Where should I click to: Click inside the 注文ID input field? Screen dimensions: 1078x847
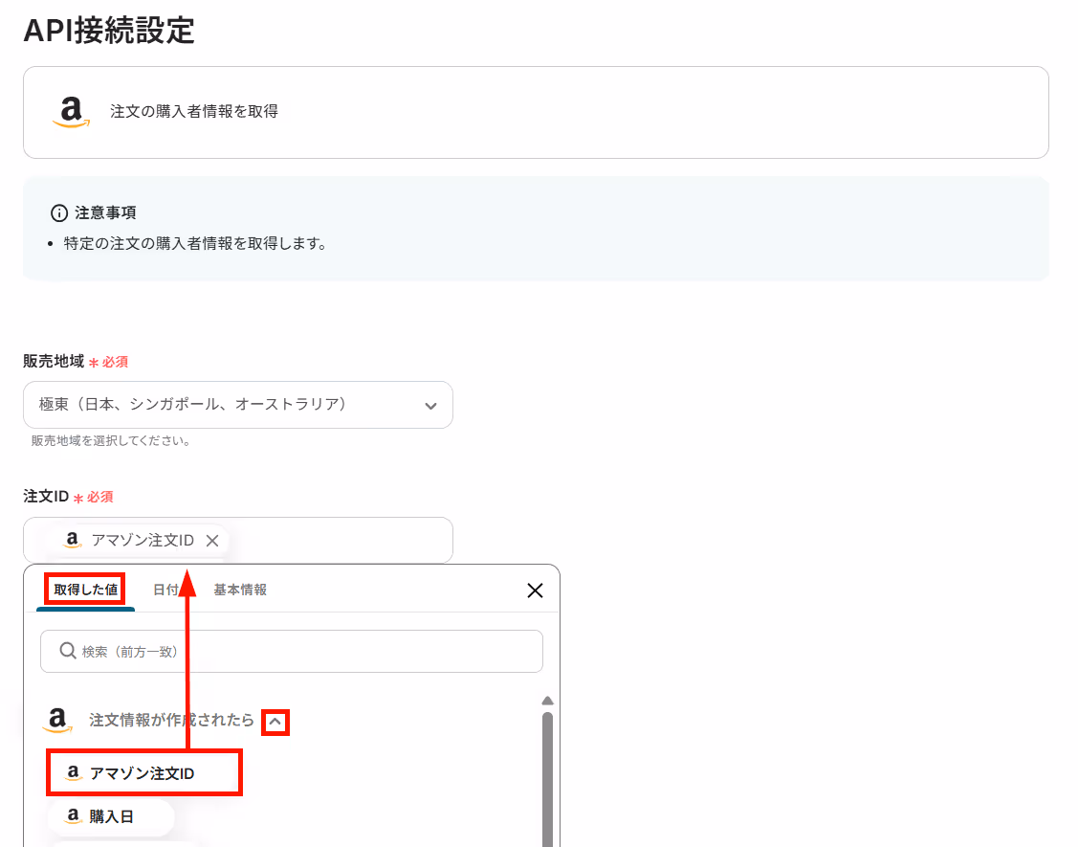(238, 540)
